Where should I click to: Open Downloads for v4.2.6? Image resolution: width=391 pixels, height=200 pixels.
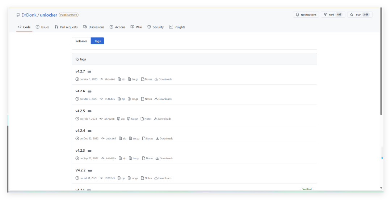click(x=163, y=99)
